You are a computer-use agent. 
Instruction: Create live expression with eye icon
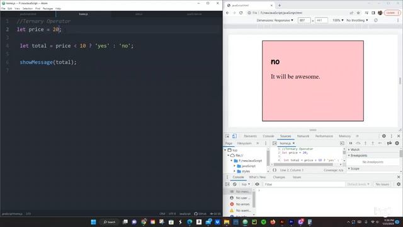tap(257, 184)
